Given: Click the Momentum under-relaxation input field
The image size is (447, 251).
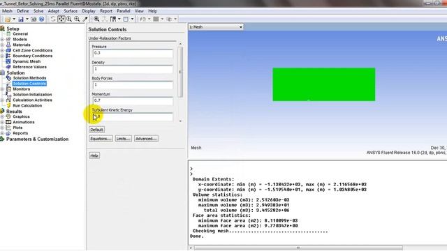Looking at the screenshot, I should (x=133, y=100).
